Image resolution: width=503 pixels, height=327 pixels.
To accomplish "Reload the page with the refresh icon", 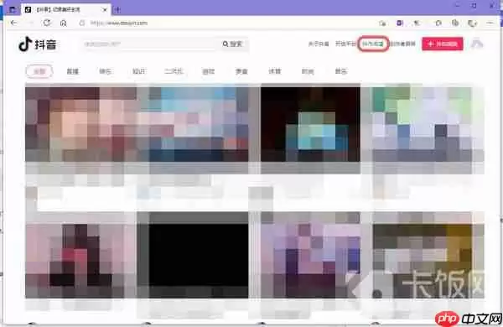I will (47, 23).
